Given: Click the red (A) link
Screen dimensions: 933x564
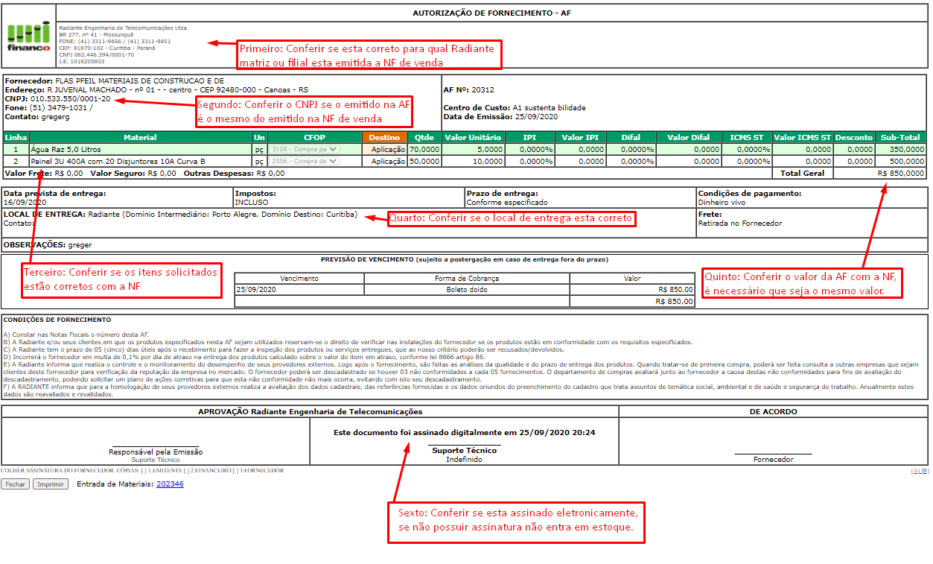Looking at the screenshot, I should 915,471.
